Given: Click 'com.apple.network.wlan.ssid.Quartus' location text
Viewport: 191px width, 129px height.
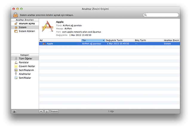Looking at the screenshot, I should [x=81, y=32].
